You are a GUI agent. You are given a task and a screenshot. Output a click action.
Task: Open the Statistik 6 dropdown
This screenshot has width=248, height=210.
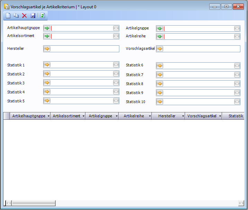(237, 66)
